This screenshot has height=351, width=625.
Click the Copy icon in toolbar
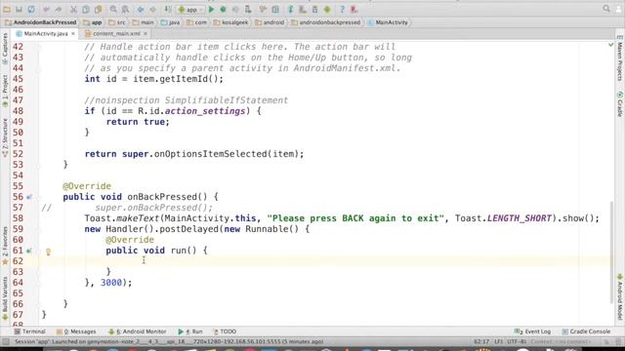point(86,9)
